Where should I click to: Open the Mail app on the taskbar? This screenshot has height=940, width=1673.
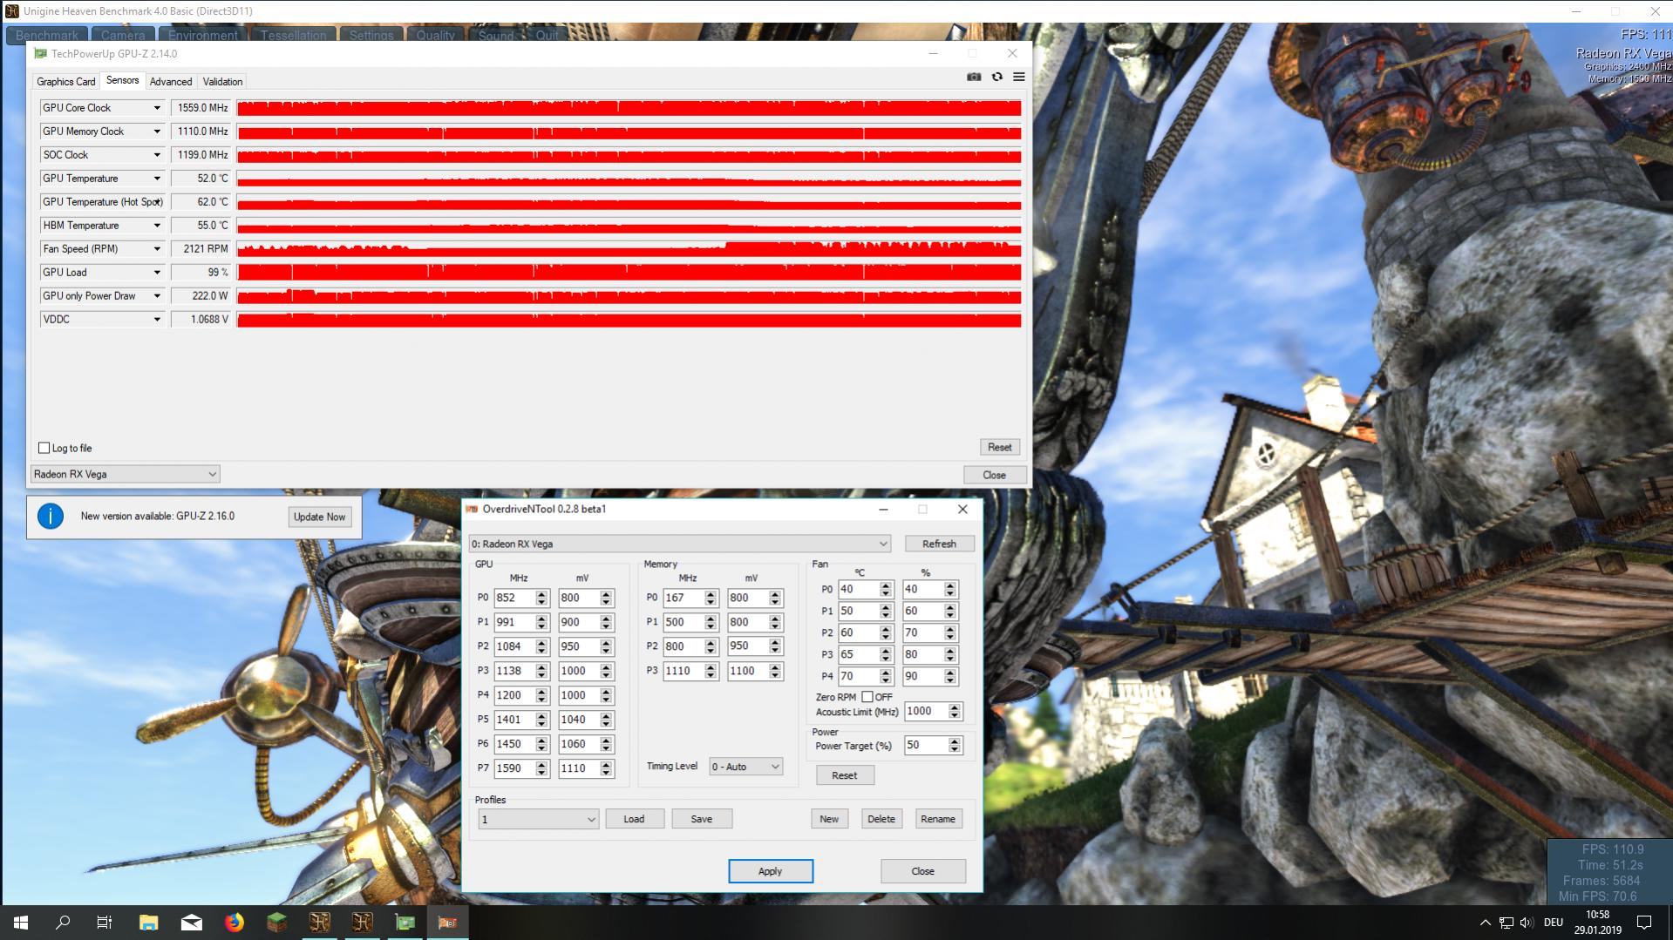click(x=191, y=923)
